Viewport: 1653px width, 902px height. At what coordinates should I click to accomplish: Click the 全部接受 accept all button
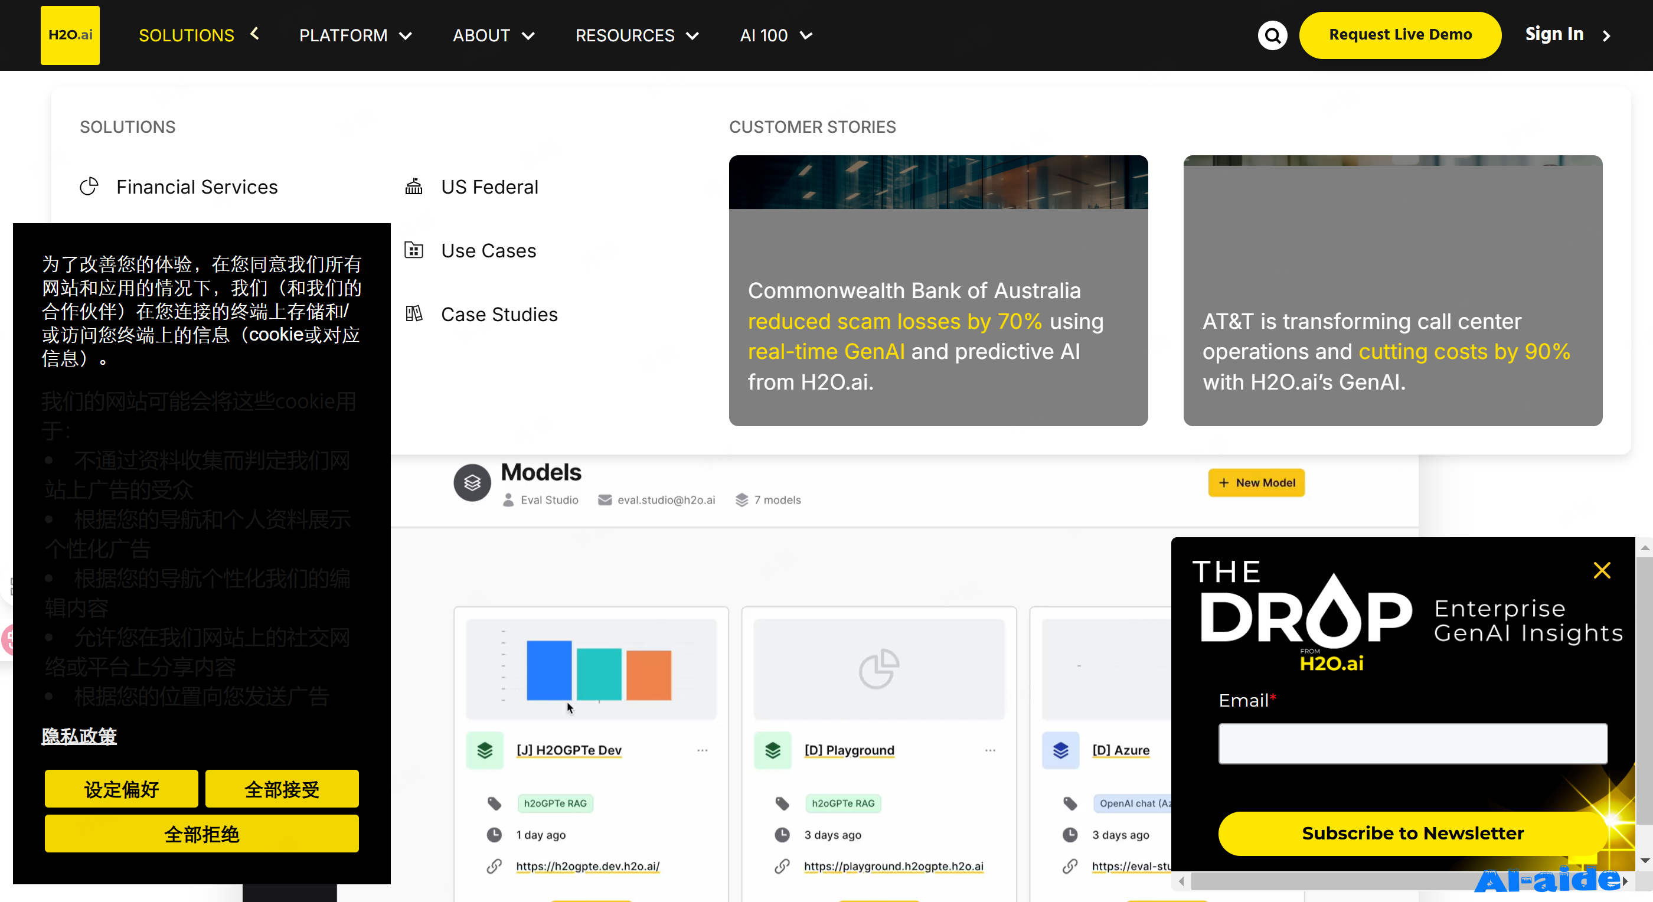(282, 789)
